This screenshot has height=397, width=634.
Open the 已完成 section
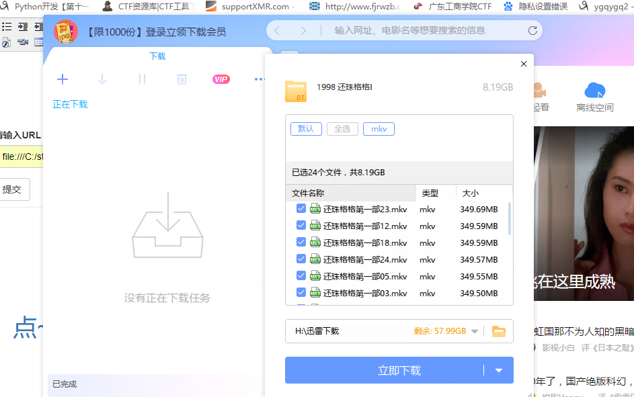pos(65,384)
